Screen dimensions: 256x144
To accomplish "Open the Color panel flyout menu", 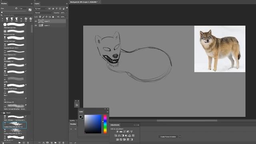I will [x=108, y=112].
